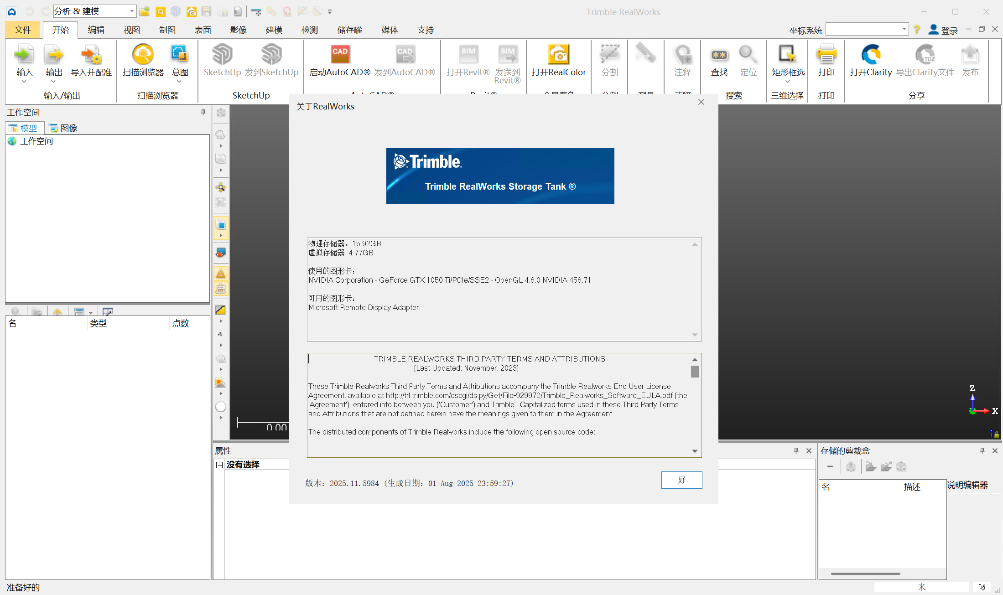Switch to the 视图 ribbon tab

[132, 30]
